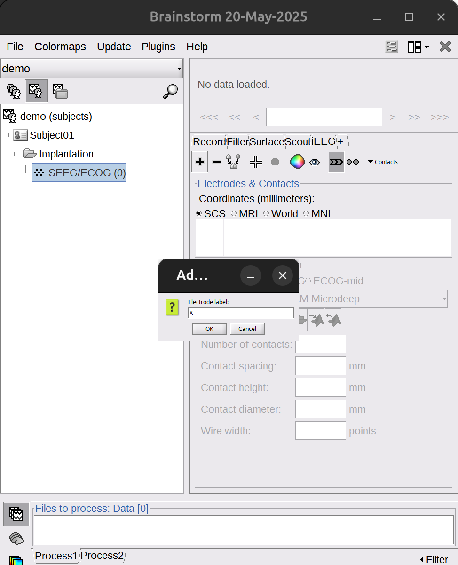Screen dimensions: 458x565
Task: Select the Subject01 tree item
Action: pos(52,135)
